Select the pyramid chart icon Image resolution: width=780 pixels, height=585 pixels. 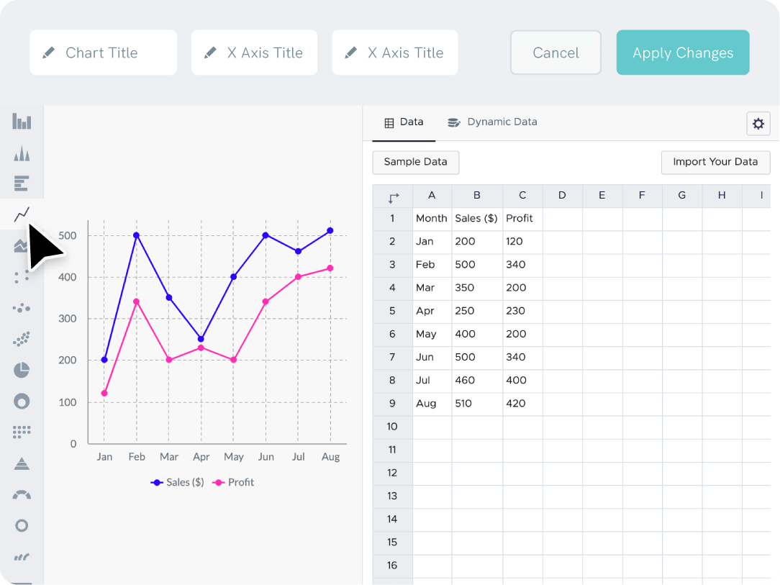(x=22, y=463)
